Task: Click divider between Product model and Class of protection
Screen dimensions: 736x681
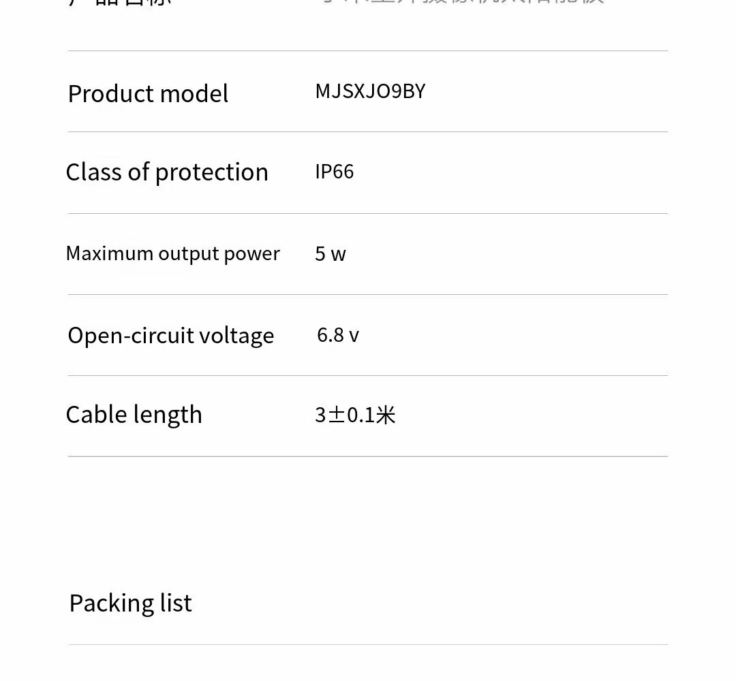Action: pos(368,131)
